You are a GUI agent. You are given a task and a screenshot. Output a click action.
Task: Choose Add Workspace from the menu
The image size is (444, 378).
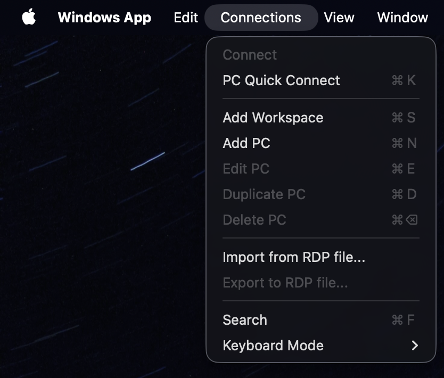[x=321, y=118]
